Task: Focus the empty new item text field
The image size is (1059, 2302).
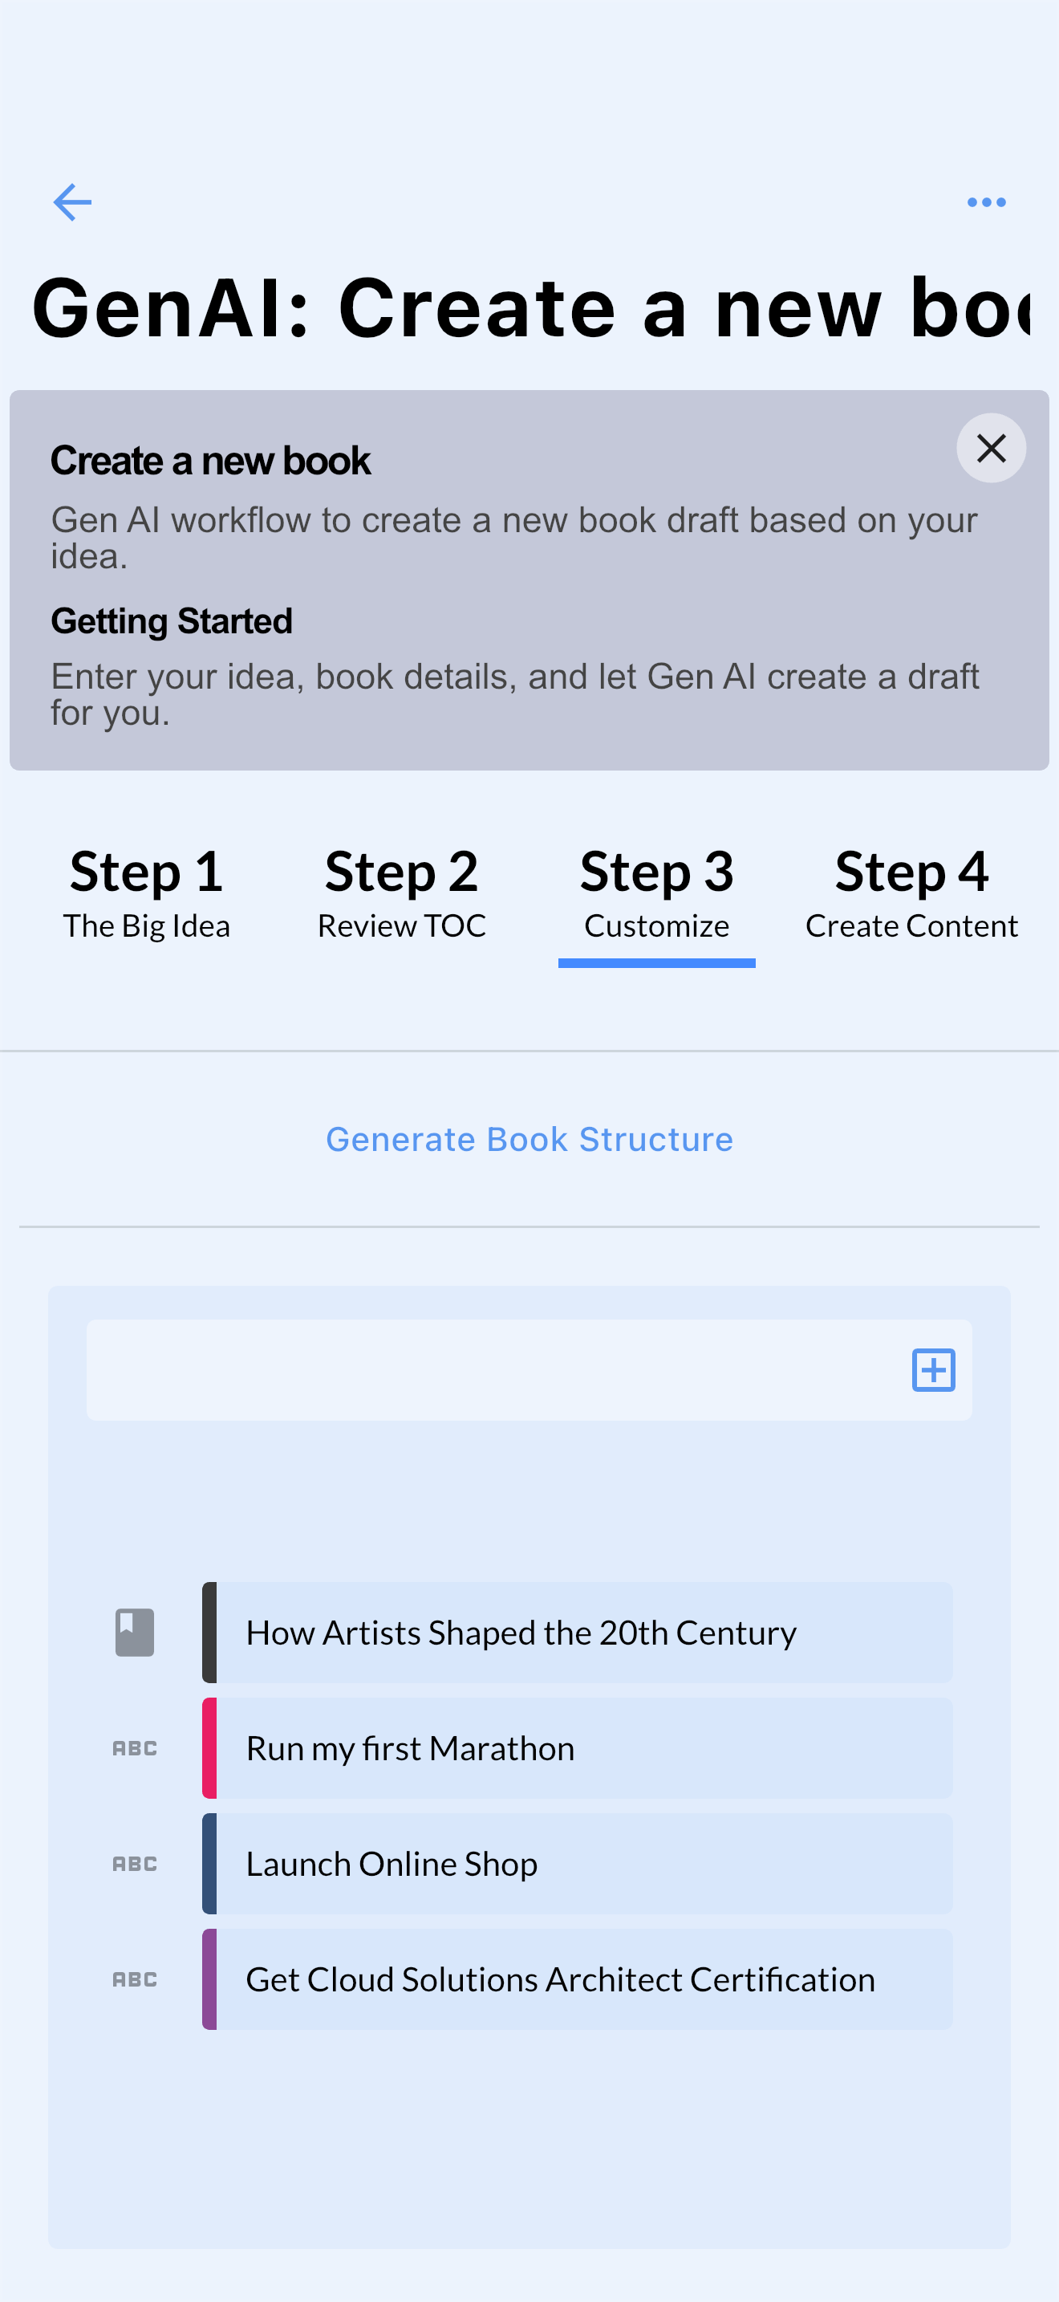Action: (x=491, y=1370)
